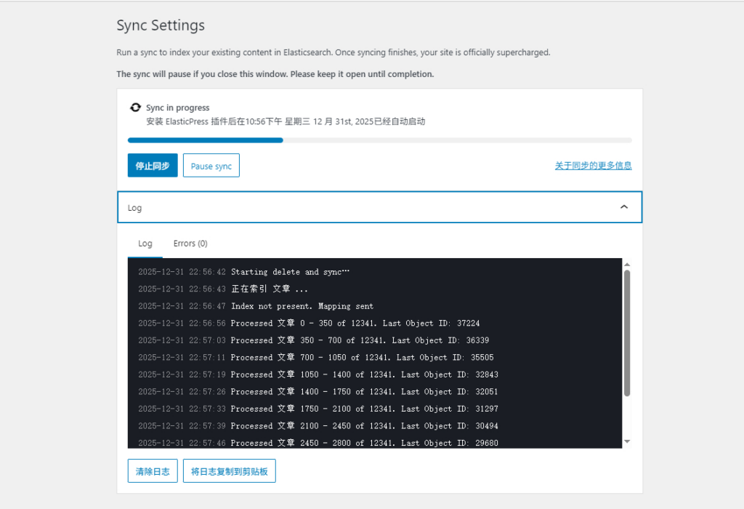The height and width of the screenshot is (509, 744).
Task: Select the Log tab
Action: tap(145, 243)
